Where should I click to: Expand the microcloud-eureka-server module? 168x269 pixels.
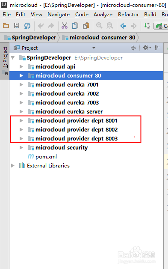click(x=21, y=111)
